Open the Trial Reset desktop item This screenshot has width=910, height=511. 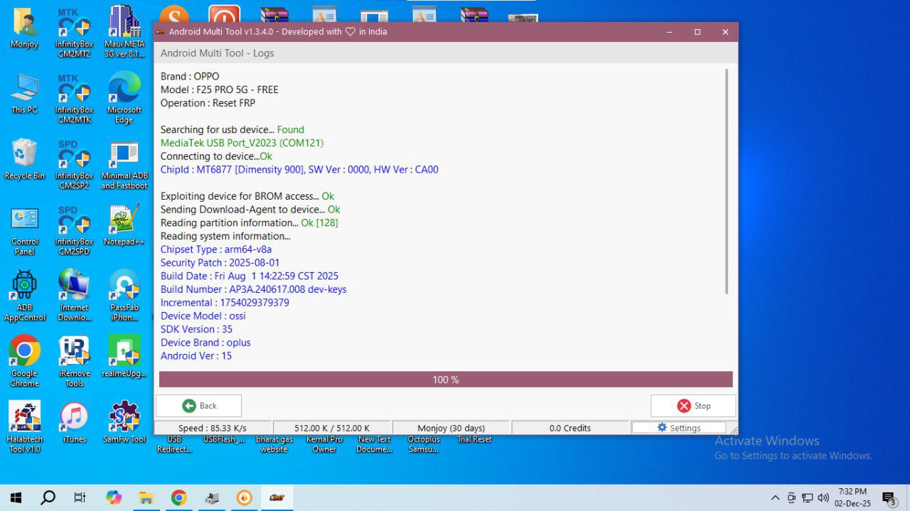click(474, 439)
